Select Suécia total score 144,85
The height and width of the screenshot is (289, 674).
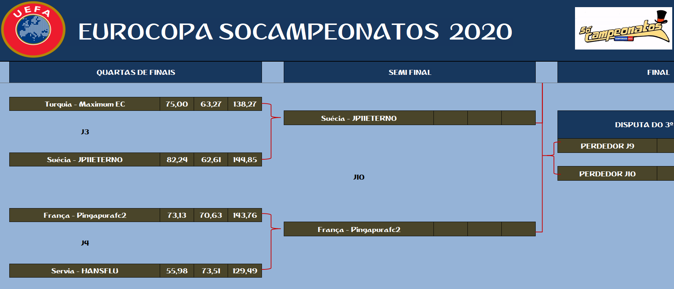(x=245, y=160)
